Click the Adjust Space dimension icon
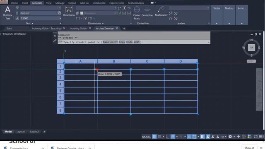Image resolution: width=265 pixels, height=149 pixels. tap(124, 8)
